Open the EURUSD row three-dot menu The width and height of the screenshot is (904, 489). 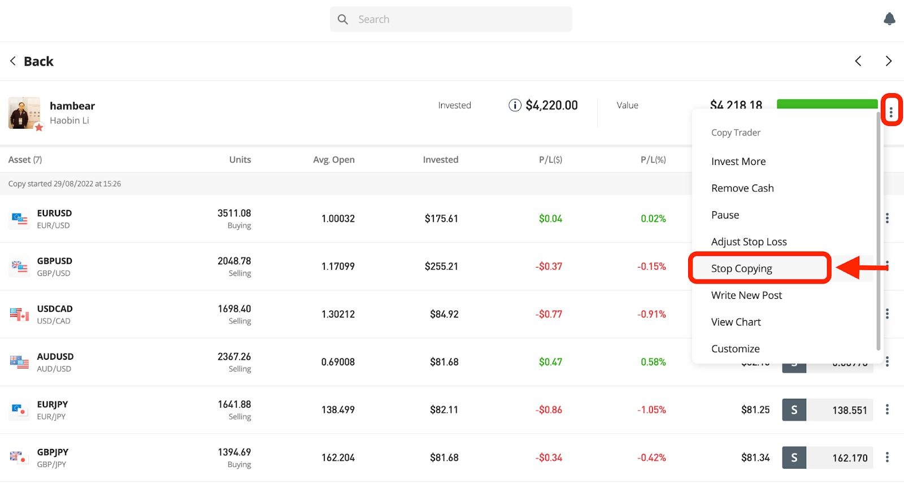pyautogui.click(x=887, y=218)
